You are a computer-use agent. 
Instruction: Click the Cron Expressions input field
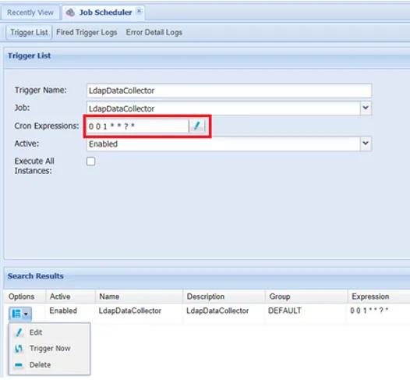pyautogui.click(x=137, y=126)
